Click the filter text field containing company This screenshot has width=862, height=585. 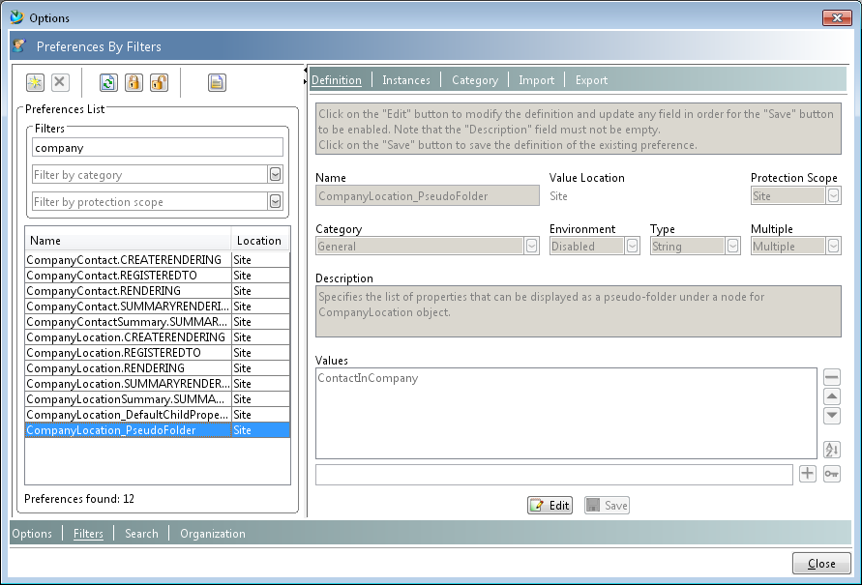[158, 148]
